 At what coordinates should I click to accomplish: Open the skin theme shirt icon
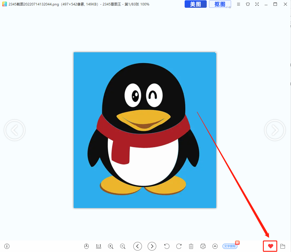[248, 4]
